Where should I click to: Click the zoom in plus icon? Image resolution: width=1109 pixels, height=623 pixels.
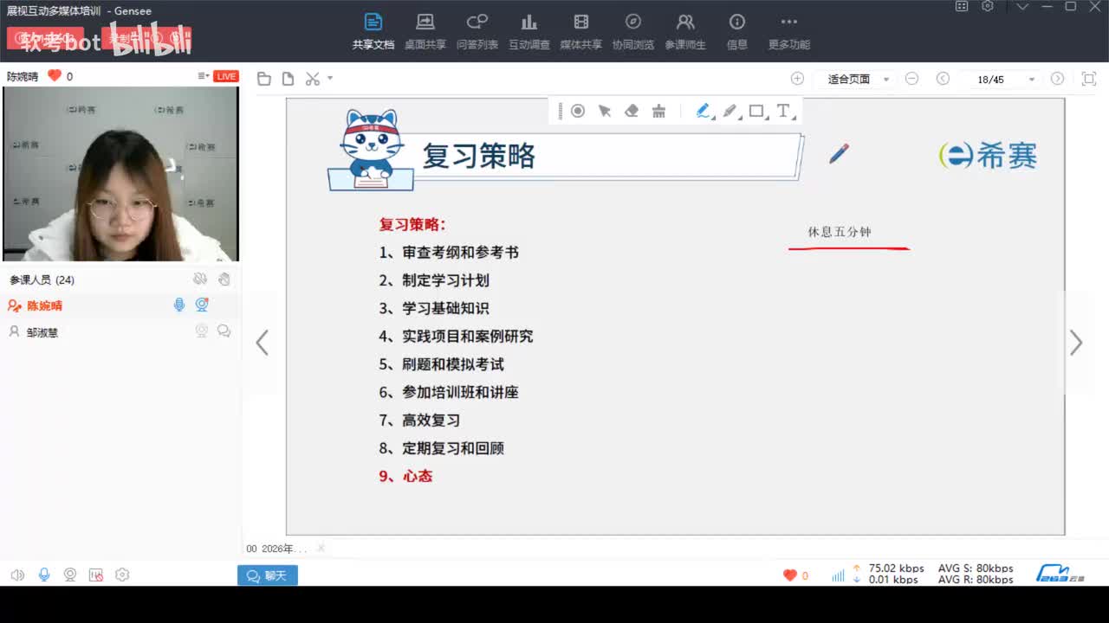[x=797, y=79]
